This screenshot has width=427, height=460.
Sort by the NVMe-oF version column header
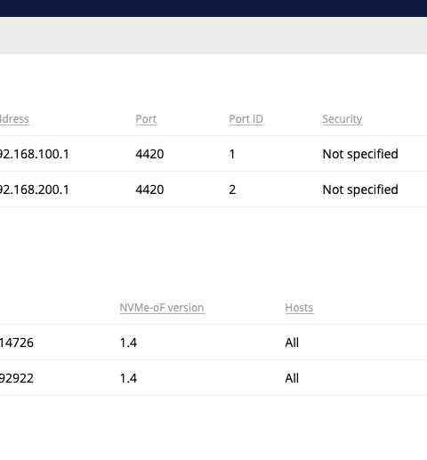pyautogui.click(x=162, y=308)
